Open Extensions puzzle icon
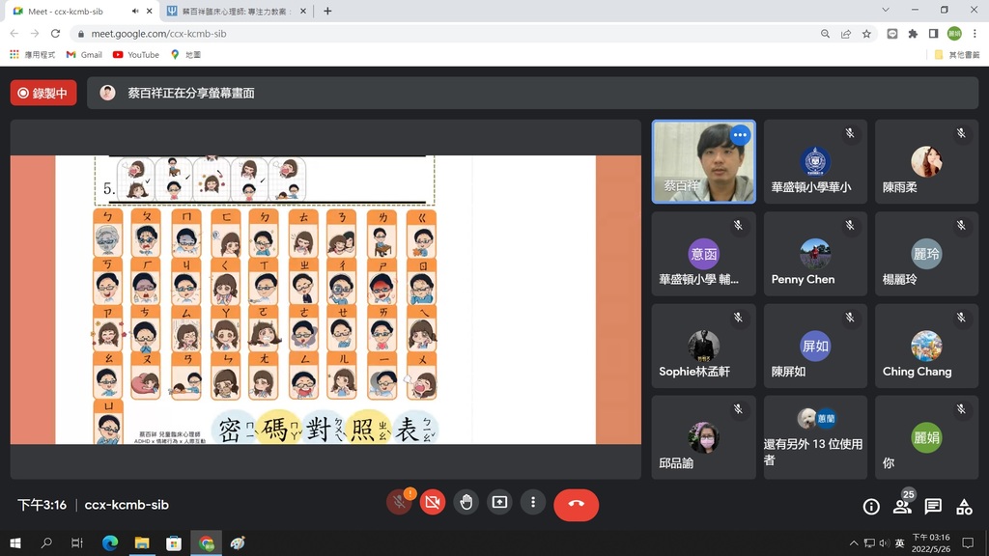 pyautogui.click(x=913, y=34)
